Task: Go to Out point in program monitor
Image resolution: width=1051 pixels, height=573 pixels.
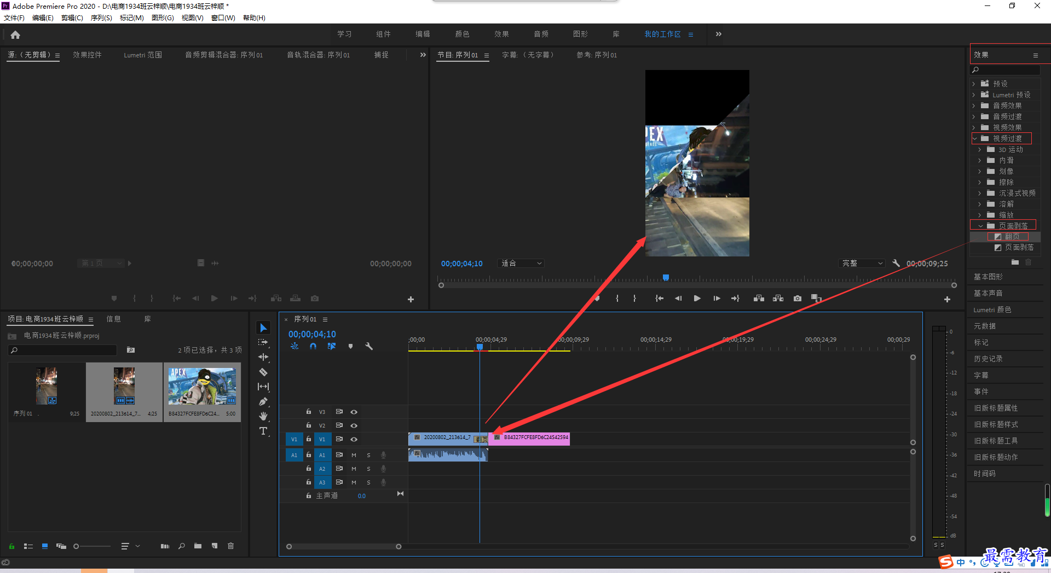Action: click(735, 299)
